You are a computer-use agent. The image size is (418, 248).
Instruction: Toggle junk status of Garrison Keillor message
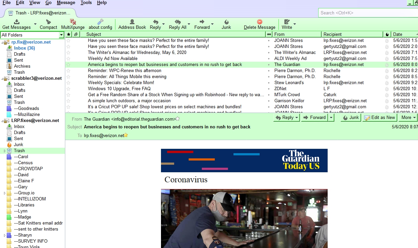387,101
